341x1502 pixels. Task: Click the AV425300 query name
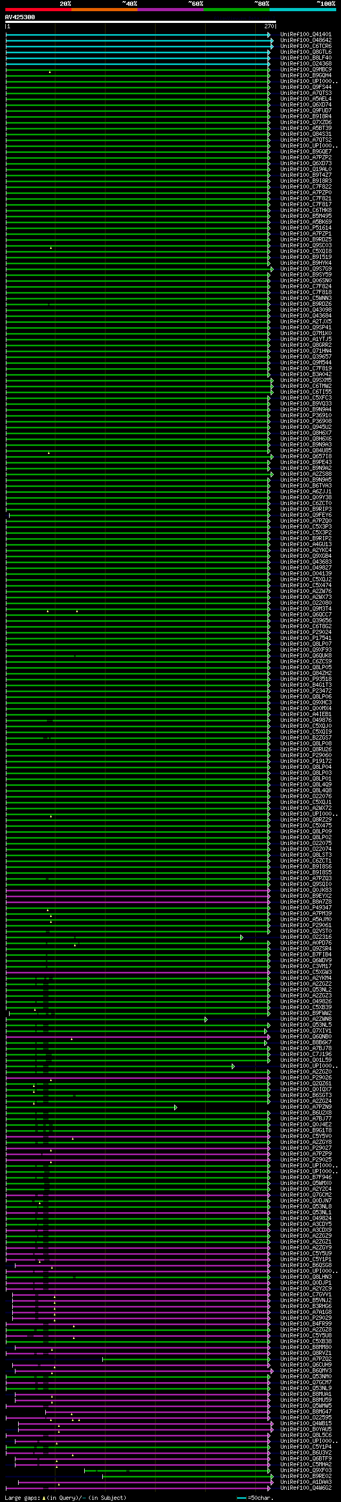(x=20, y=17)
